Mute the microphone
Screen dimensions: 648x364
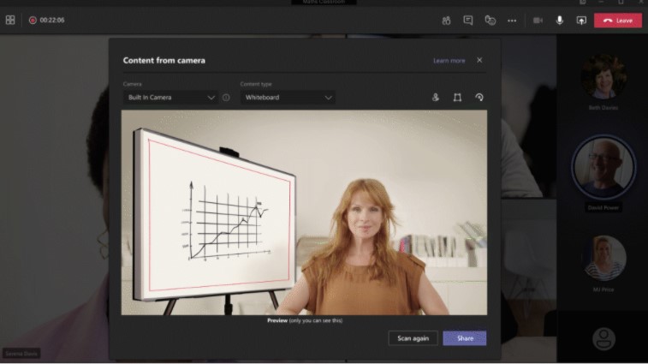point(560,21)
